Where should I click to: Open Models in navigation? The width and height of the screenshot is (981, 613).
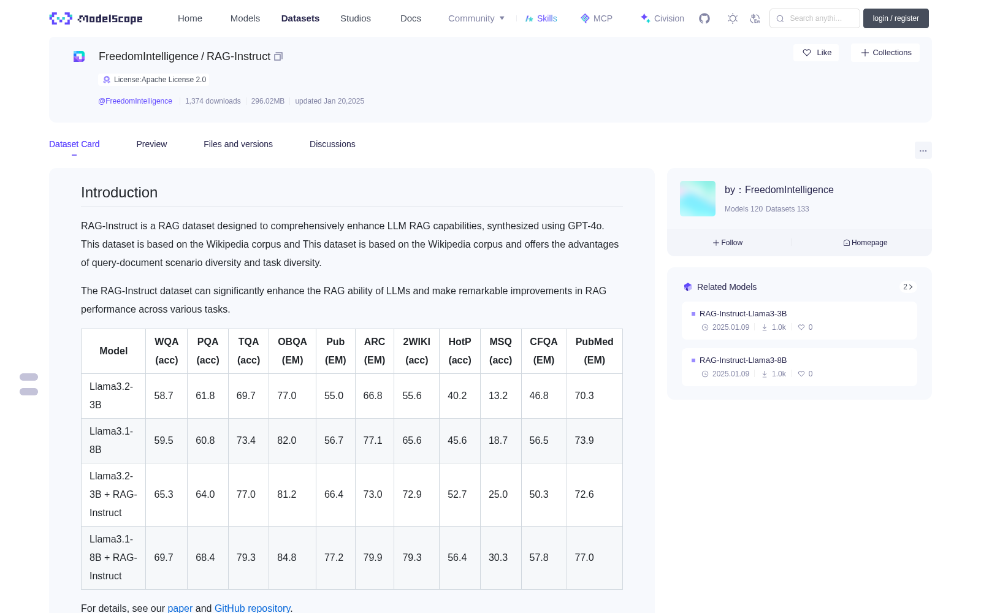point(245,18)
